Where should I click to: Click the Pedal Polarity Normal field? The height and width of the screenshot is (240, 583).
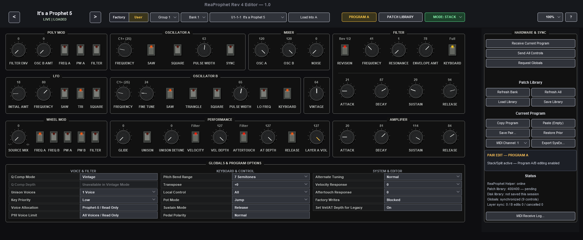[270, 215]
